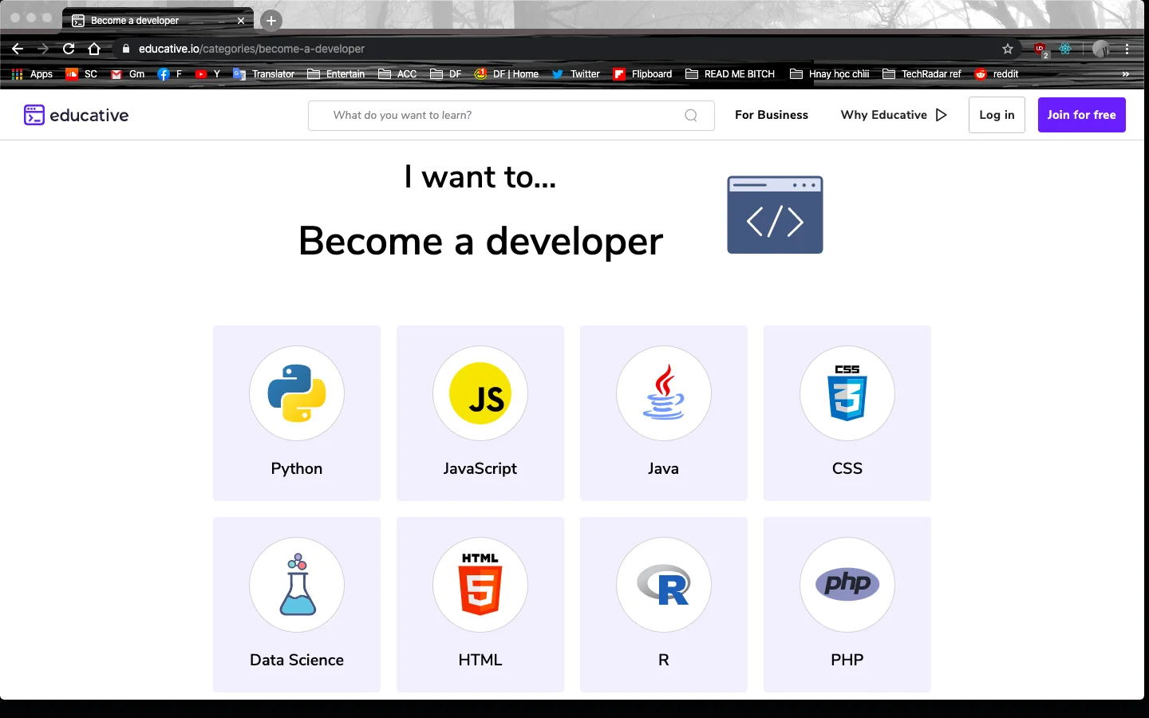
Task: Expand the READ ME bookmarks folder
Action: 730,74
